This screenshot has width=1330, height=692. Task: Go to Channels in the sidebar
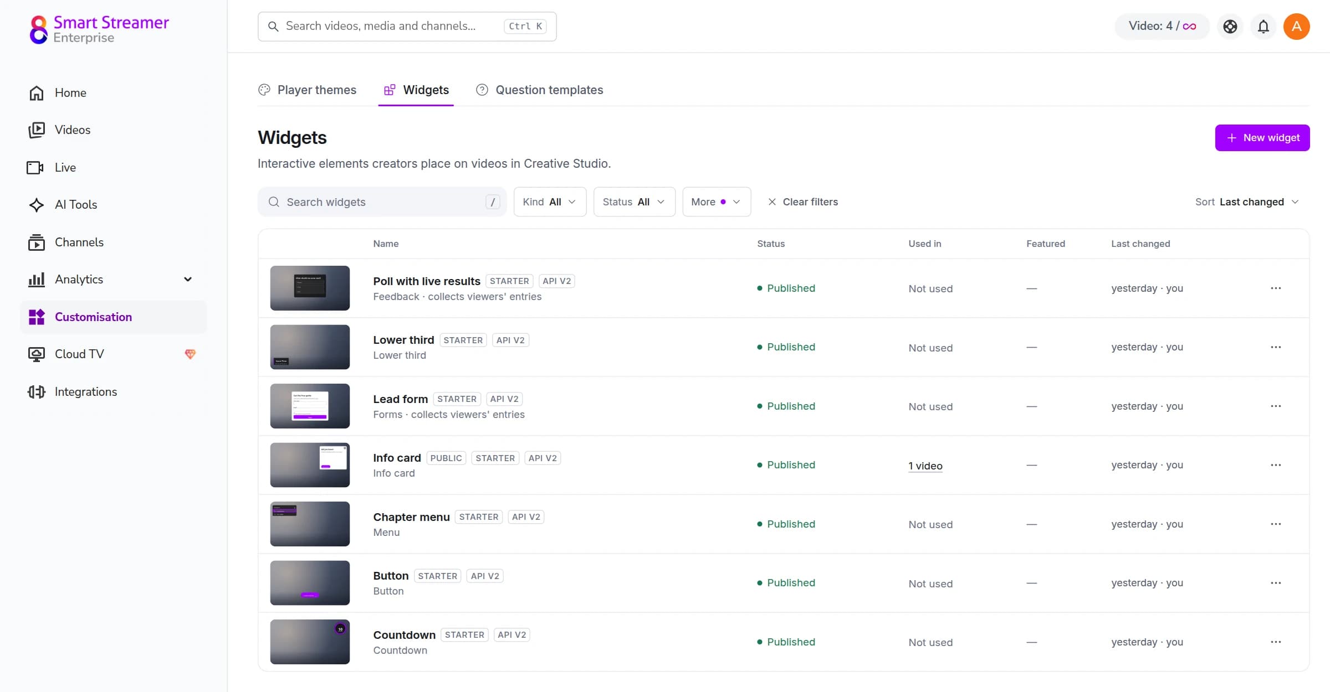click(x=114, y=242)
